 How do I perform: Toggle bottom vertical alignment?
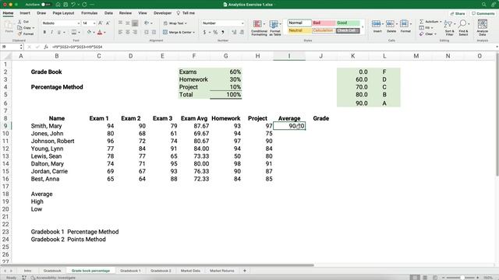coord(135,23)
